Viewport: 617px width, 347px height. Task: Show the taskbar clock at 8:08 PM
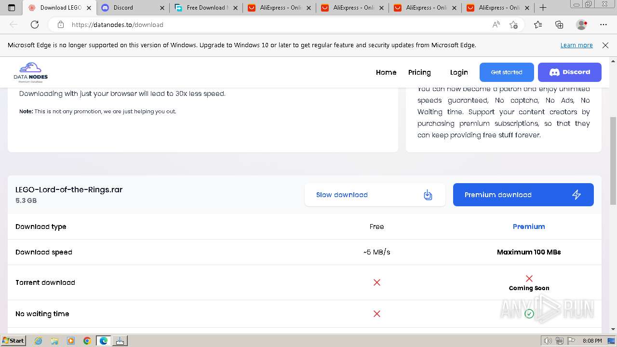592,341
